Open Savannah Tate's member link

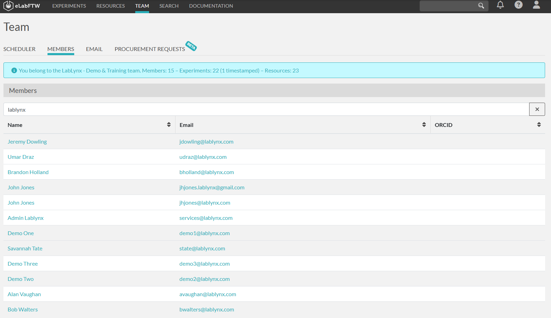coord(25,248)
